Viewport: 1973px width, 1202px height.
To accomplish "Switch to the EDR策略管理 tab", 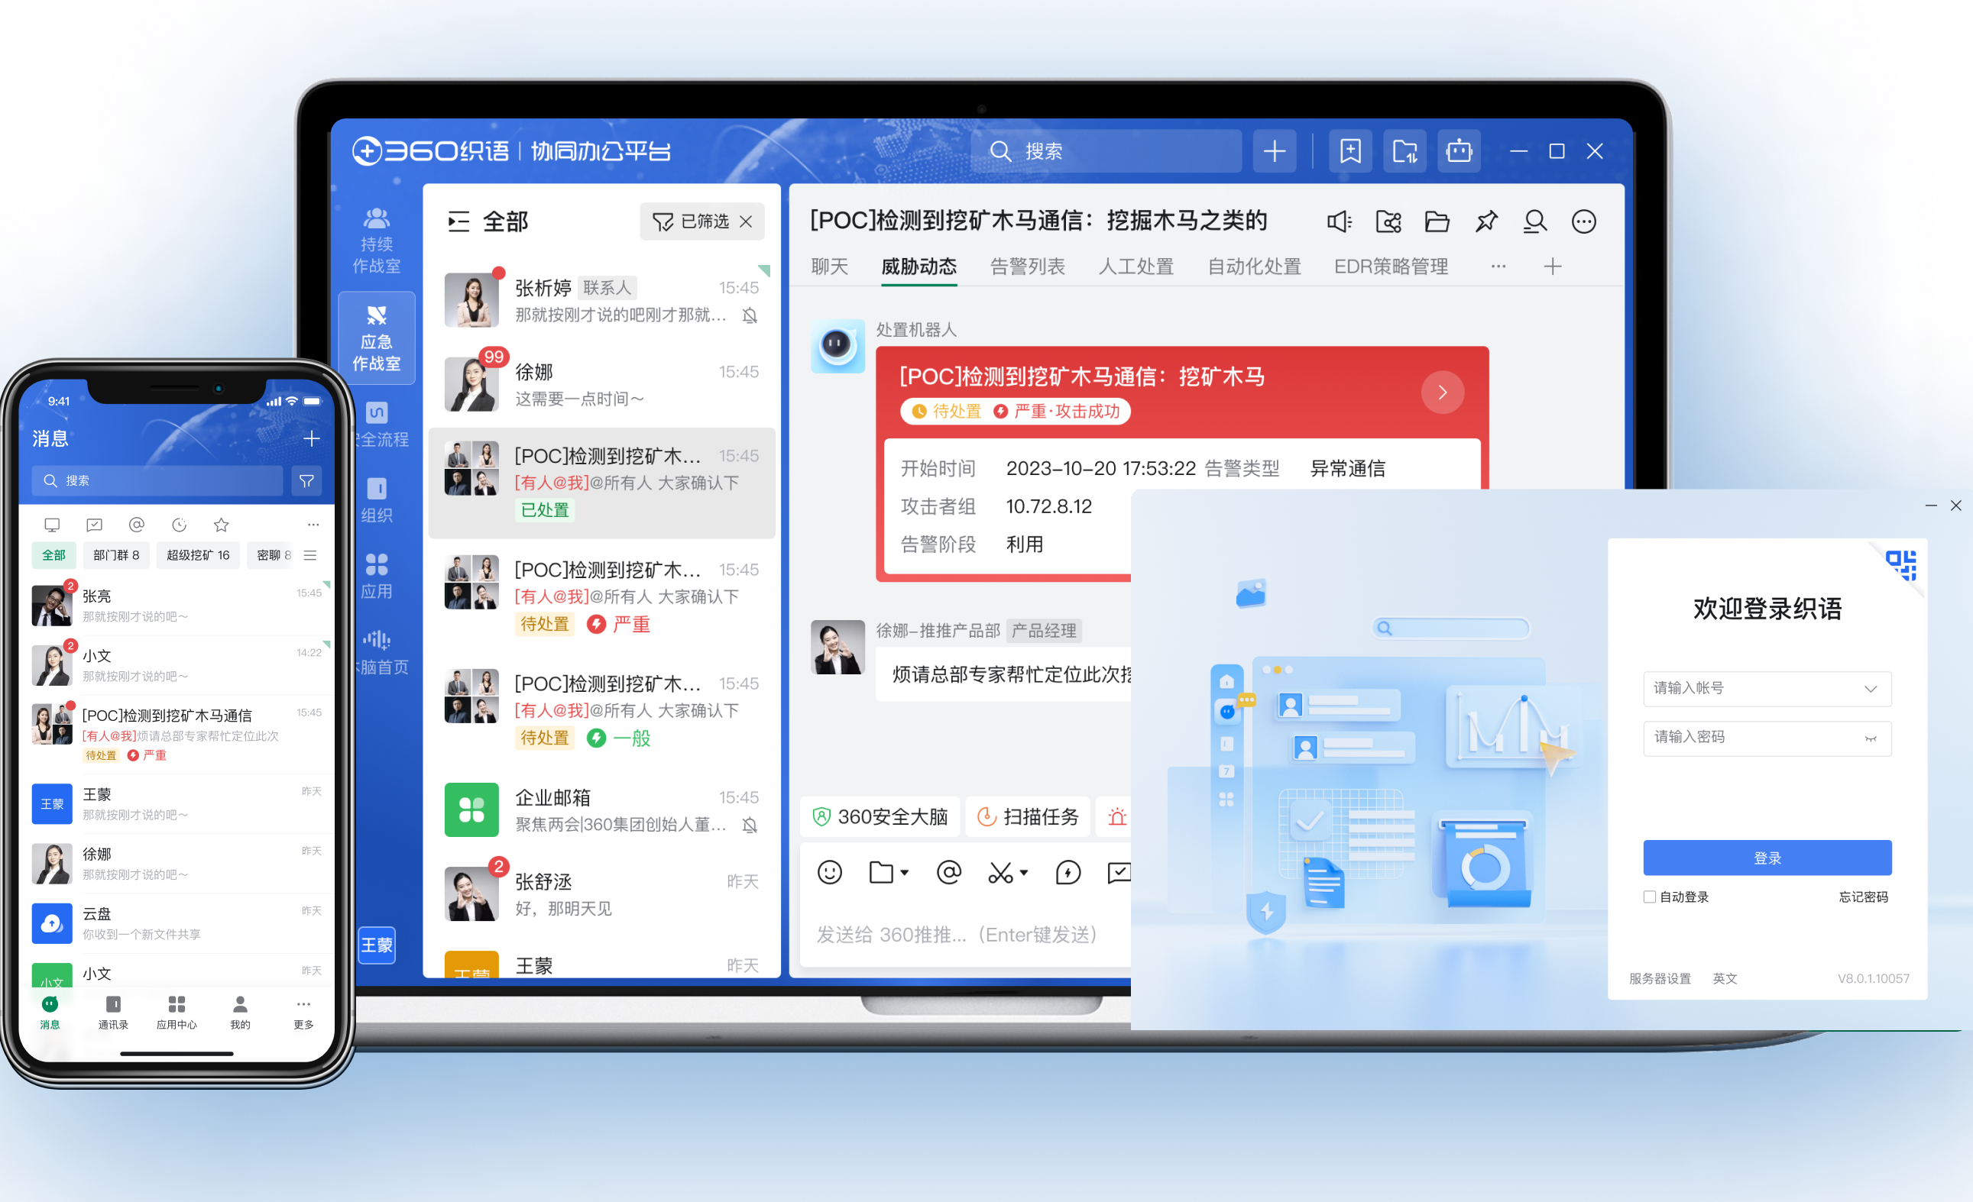I will point(1390,267).
